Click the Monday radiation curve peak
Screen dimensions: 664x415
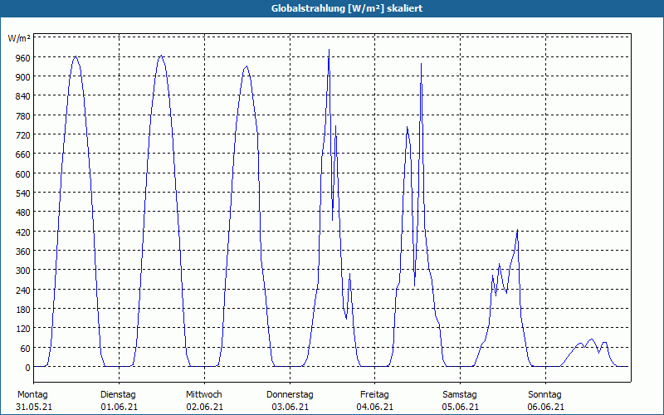[x=76, y=56]
